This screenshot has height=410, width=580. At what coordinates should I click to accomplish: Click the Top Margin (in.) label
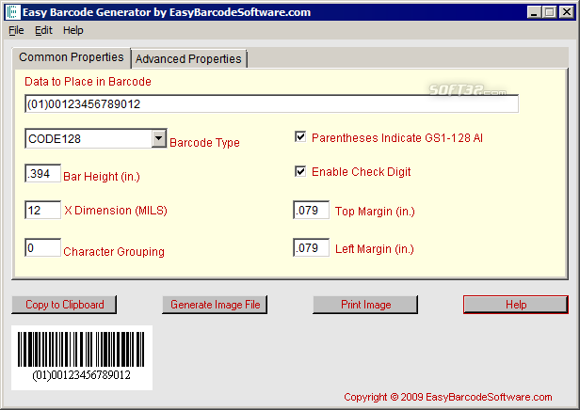coord(375,212)
